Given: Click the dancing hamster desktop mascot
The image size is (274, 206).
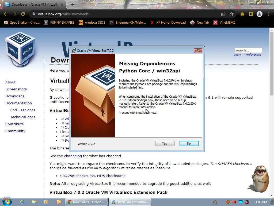Looking at the screenshot, I should pos(259,179).
